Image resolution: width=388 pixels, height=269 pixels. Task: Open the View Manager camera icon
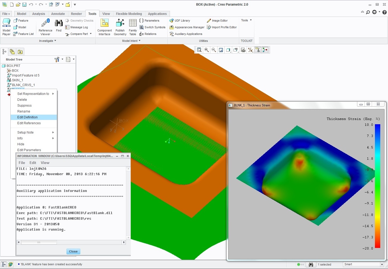(x=243, y=50)
